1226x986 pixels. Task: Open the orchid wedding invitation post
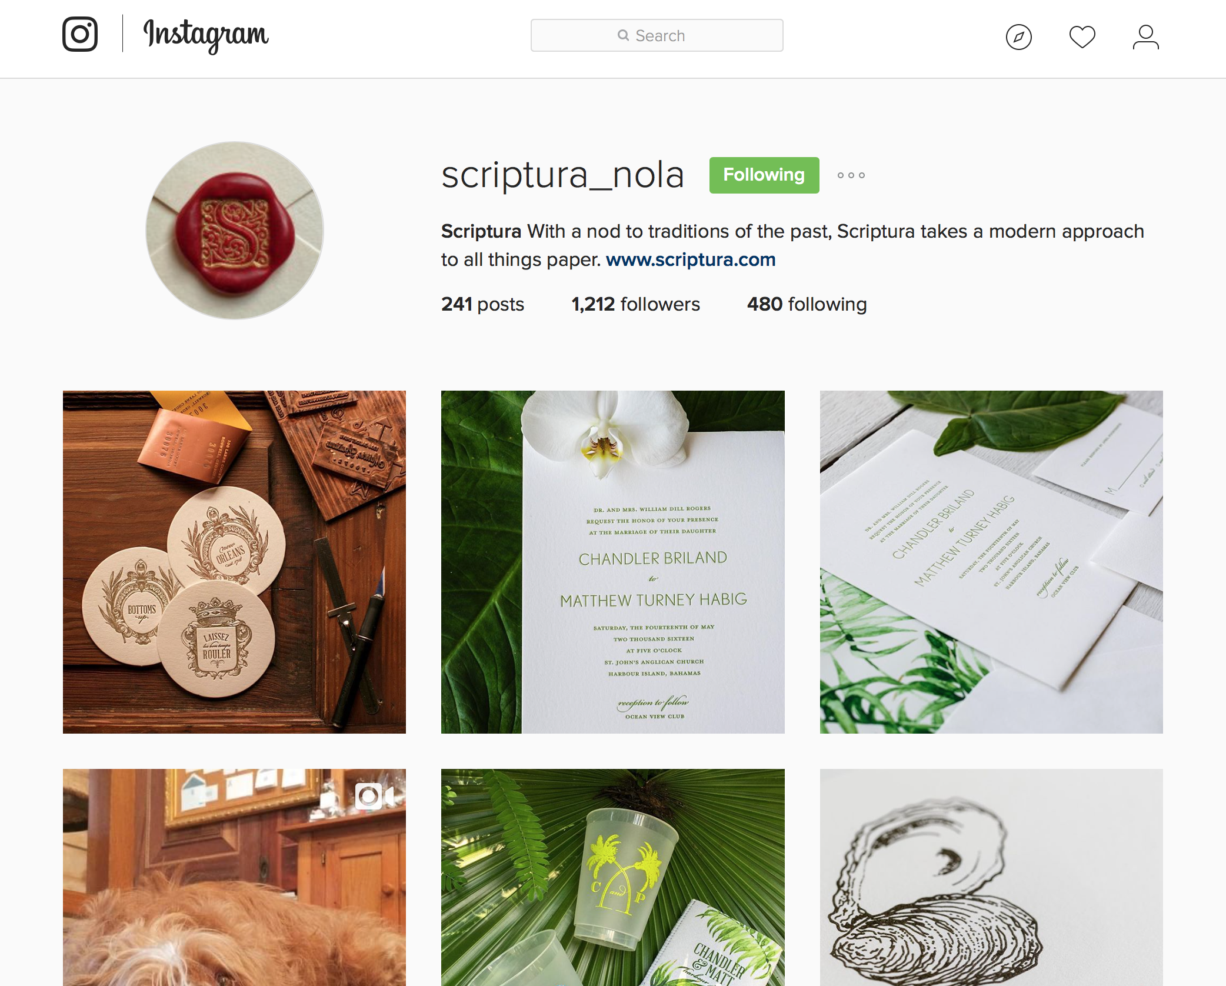pyautogui.click(x=612, y=562)
